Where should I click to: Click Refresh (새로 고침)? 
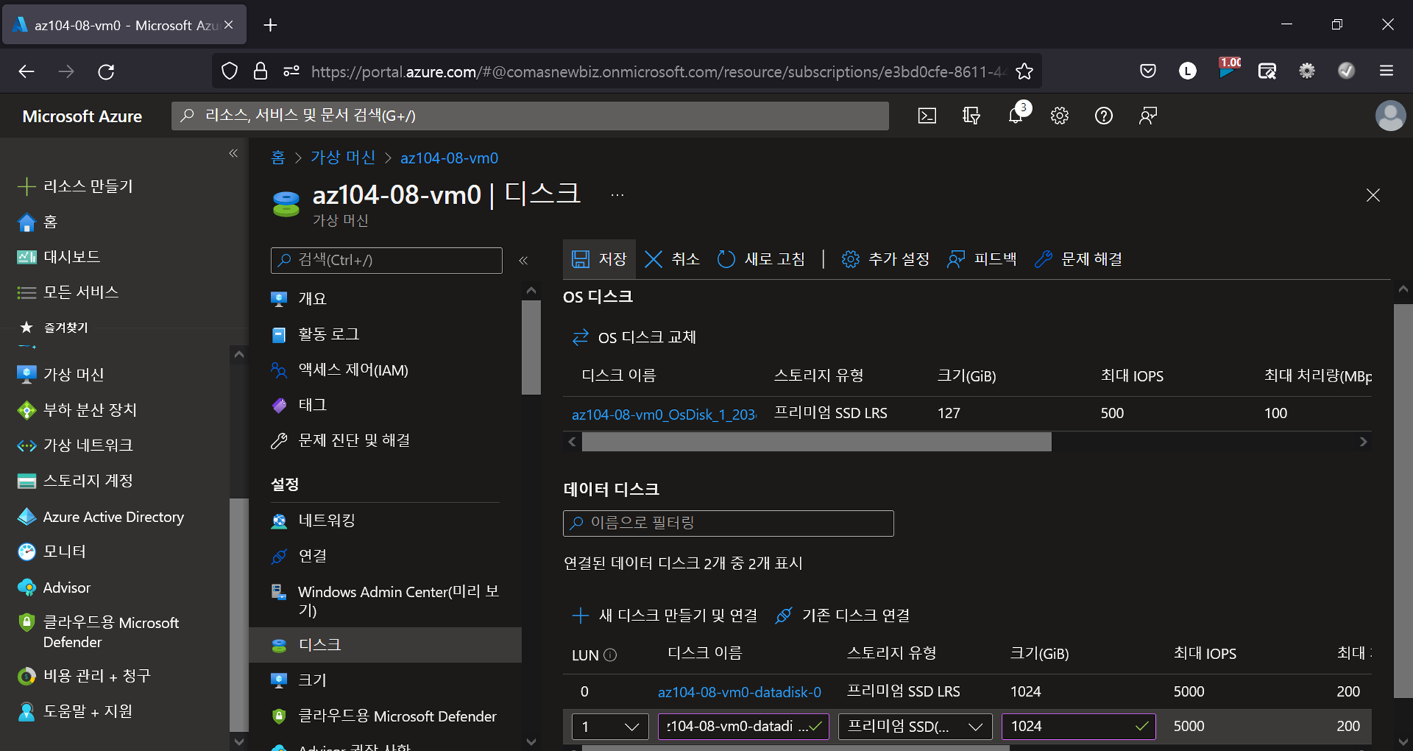762,259
